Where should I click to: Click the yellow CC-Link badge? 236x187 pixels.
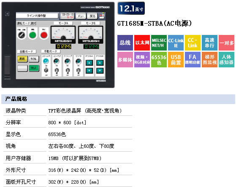193,43
